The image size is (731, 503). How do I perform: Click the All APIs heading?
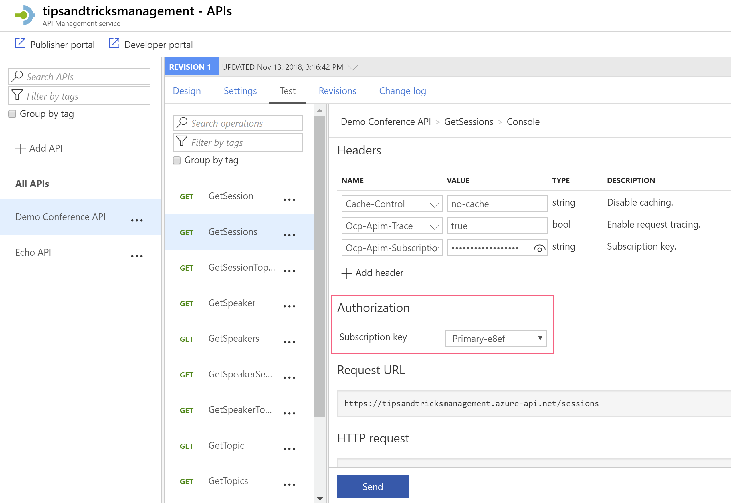(x=32, y=184)
